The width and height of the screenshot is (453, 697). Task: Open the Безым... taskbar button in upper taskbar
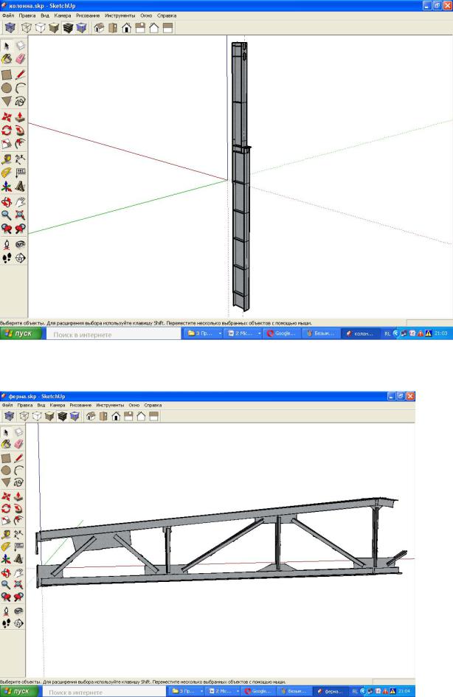click(x=321, y=333)
